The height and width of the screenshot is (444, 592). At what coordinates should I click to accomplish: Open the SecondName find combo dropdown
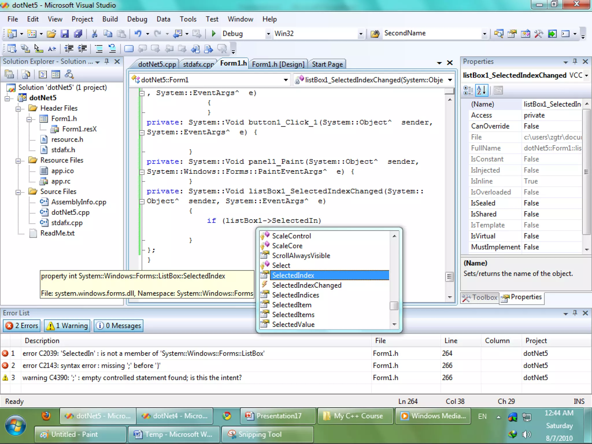point(484,34)
